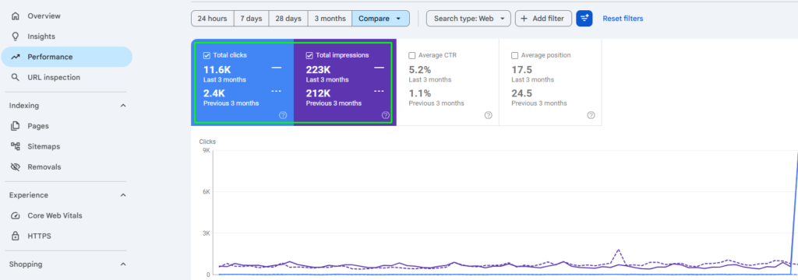Open help icon on Average position card
This screenshot has width=798, height=280.
click(591, 115)
